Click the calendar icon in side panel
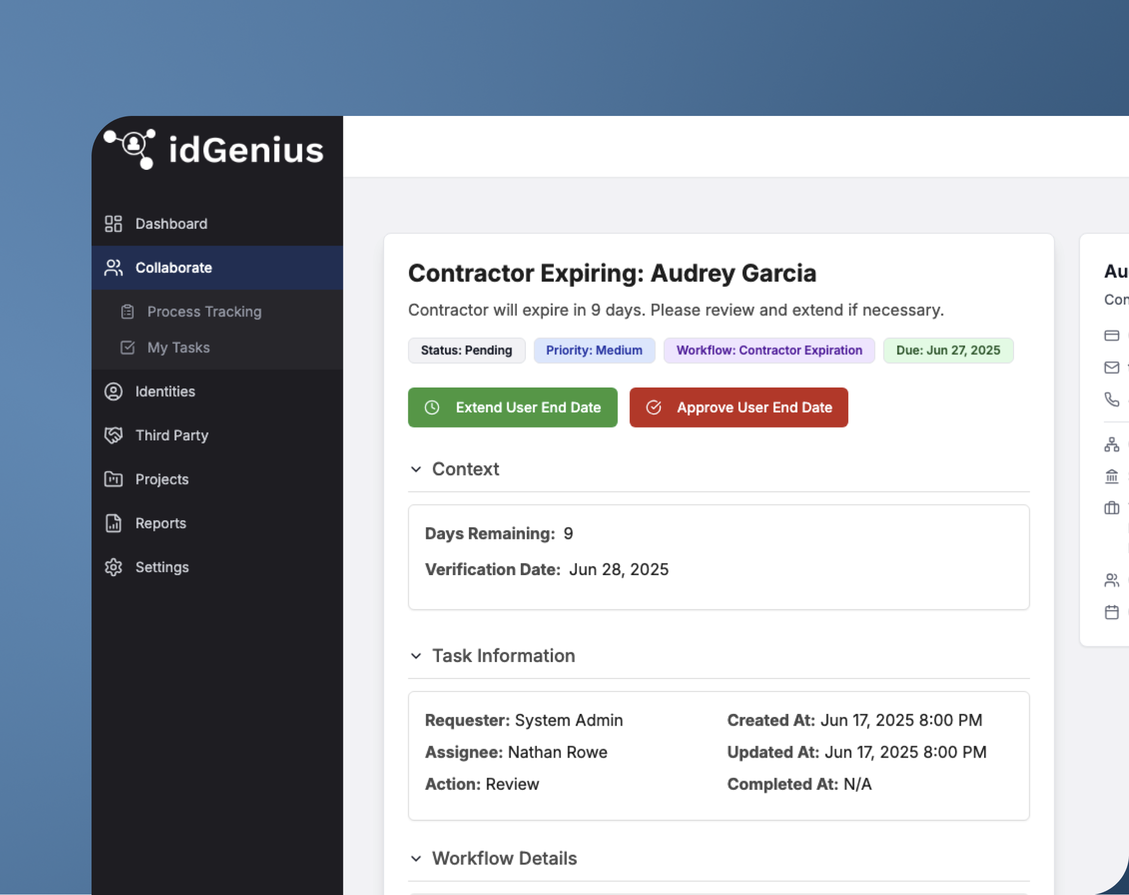Image resolution: width=1129 pixels, height=895 pixels. (x=1111, y=612)
